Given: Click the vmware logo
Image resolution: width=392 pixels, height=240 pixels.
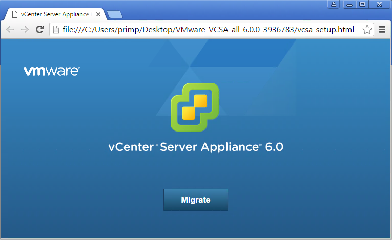Looking at the screenshot, I should point(52,71).
